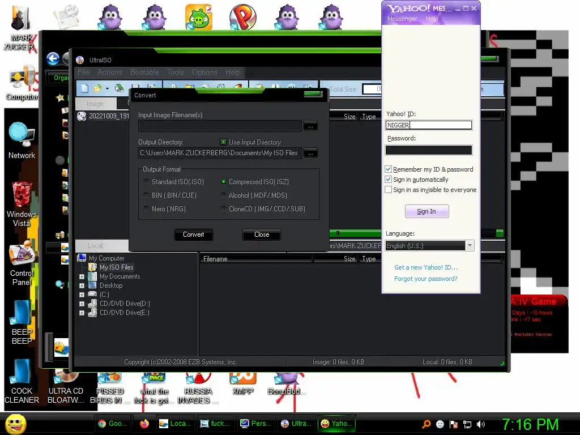The image size is (580, 435).
Task: Open the Messenger menu in Yahoo Messenger
Action: tap(402, 19)
